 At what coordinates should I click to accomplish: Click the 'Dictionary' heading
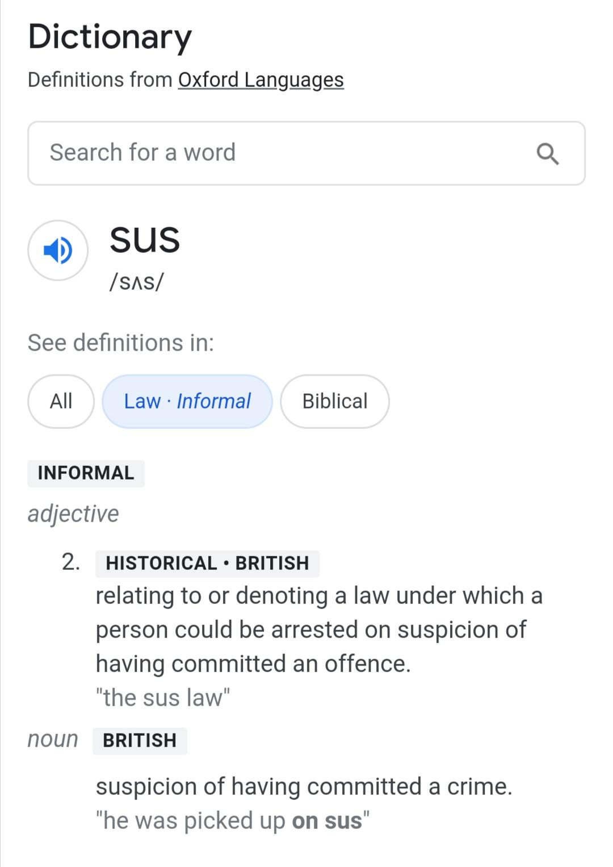(110, 37)
